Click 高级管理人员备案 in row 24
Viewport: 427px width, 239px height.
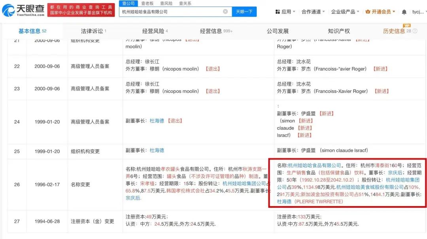[x=90, y=122]
